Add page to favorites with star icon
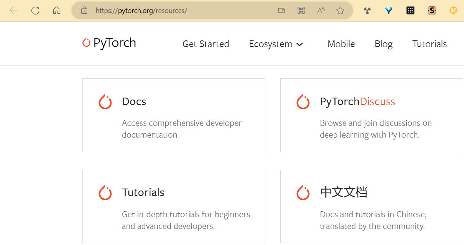 point(340,11)
